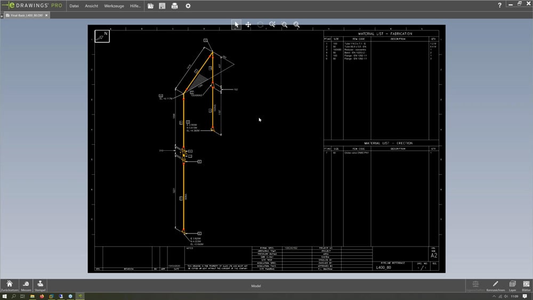Viewport: 533px width, 300px height.
Task: Toggle the Layer panel
Action: coord(512,286)
